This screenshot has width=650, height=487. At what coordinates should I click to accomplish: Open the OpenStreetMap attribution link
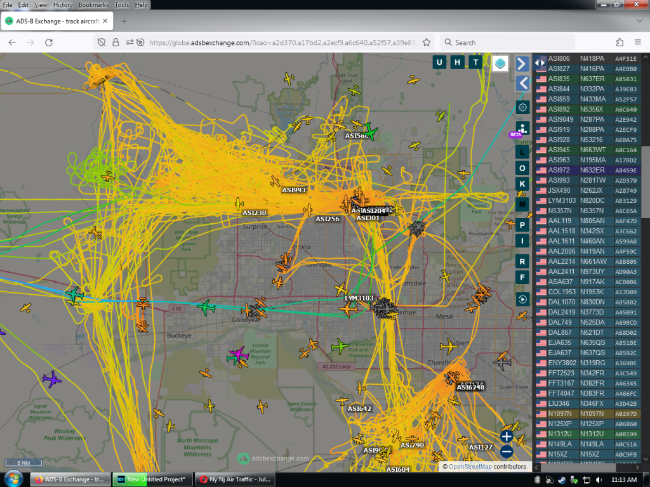[x=470, y=466]
